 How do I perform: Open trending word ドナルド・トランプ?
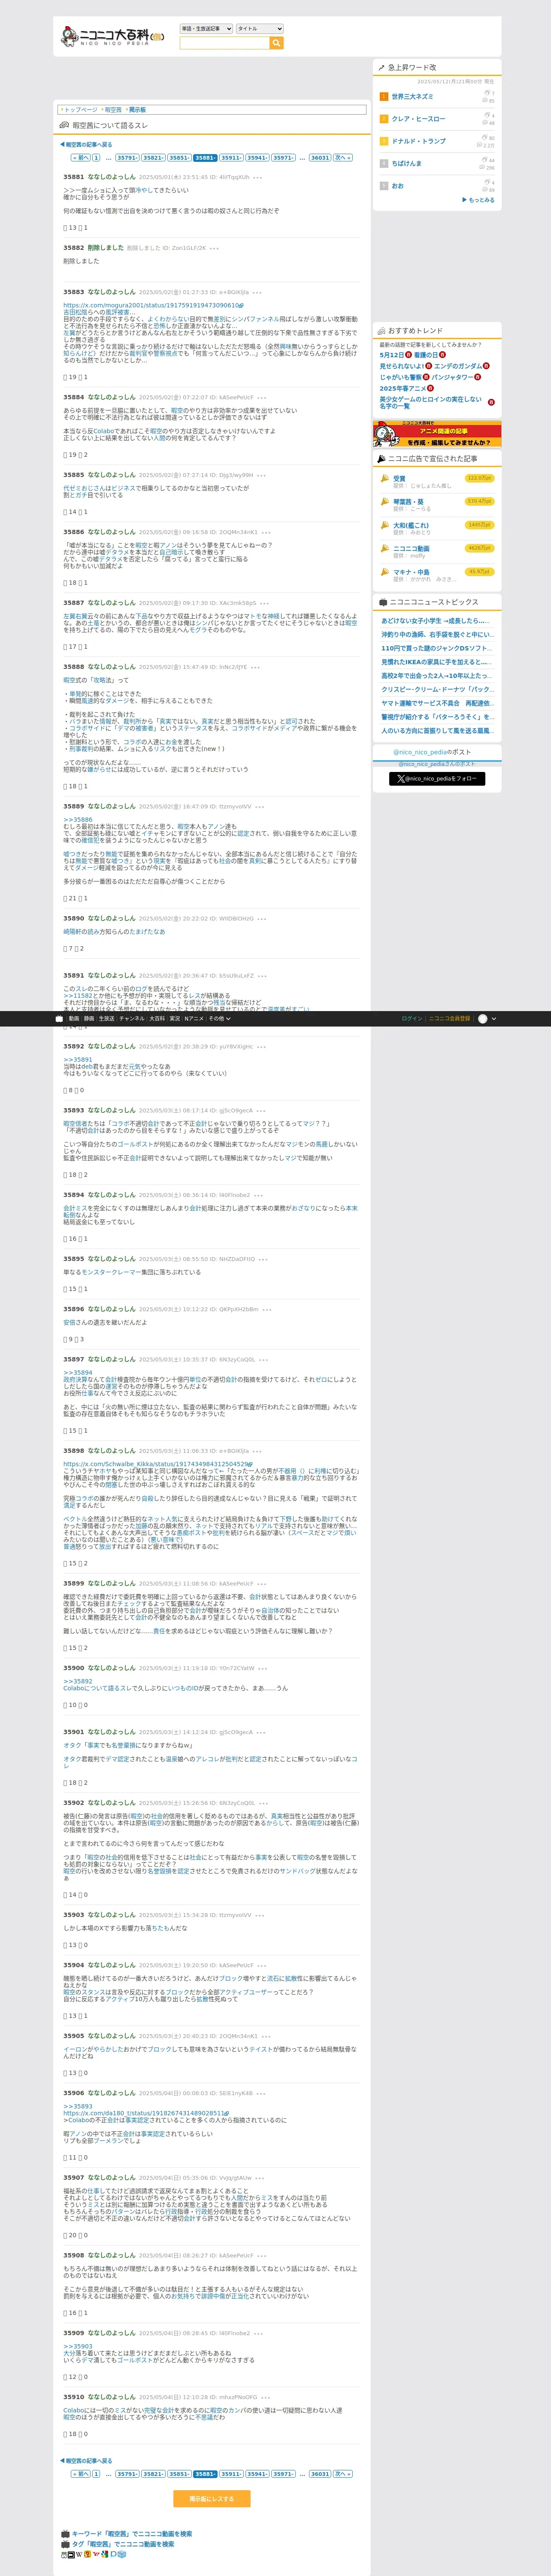pyautogui.click(x=418, y=141)
